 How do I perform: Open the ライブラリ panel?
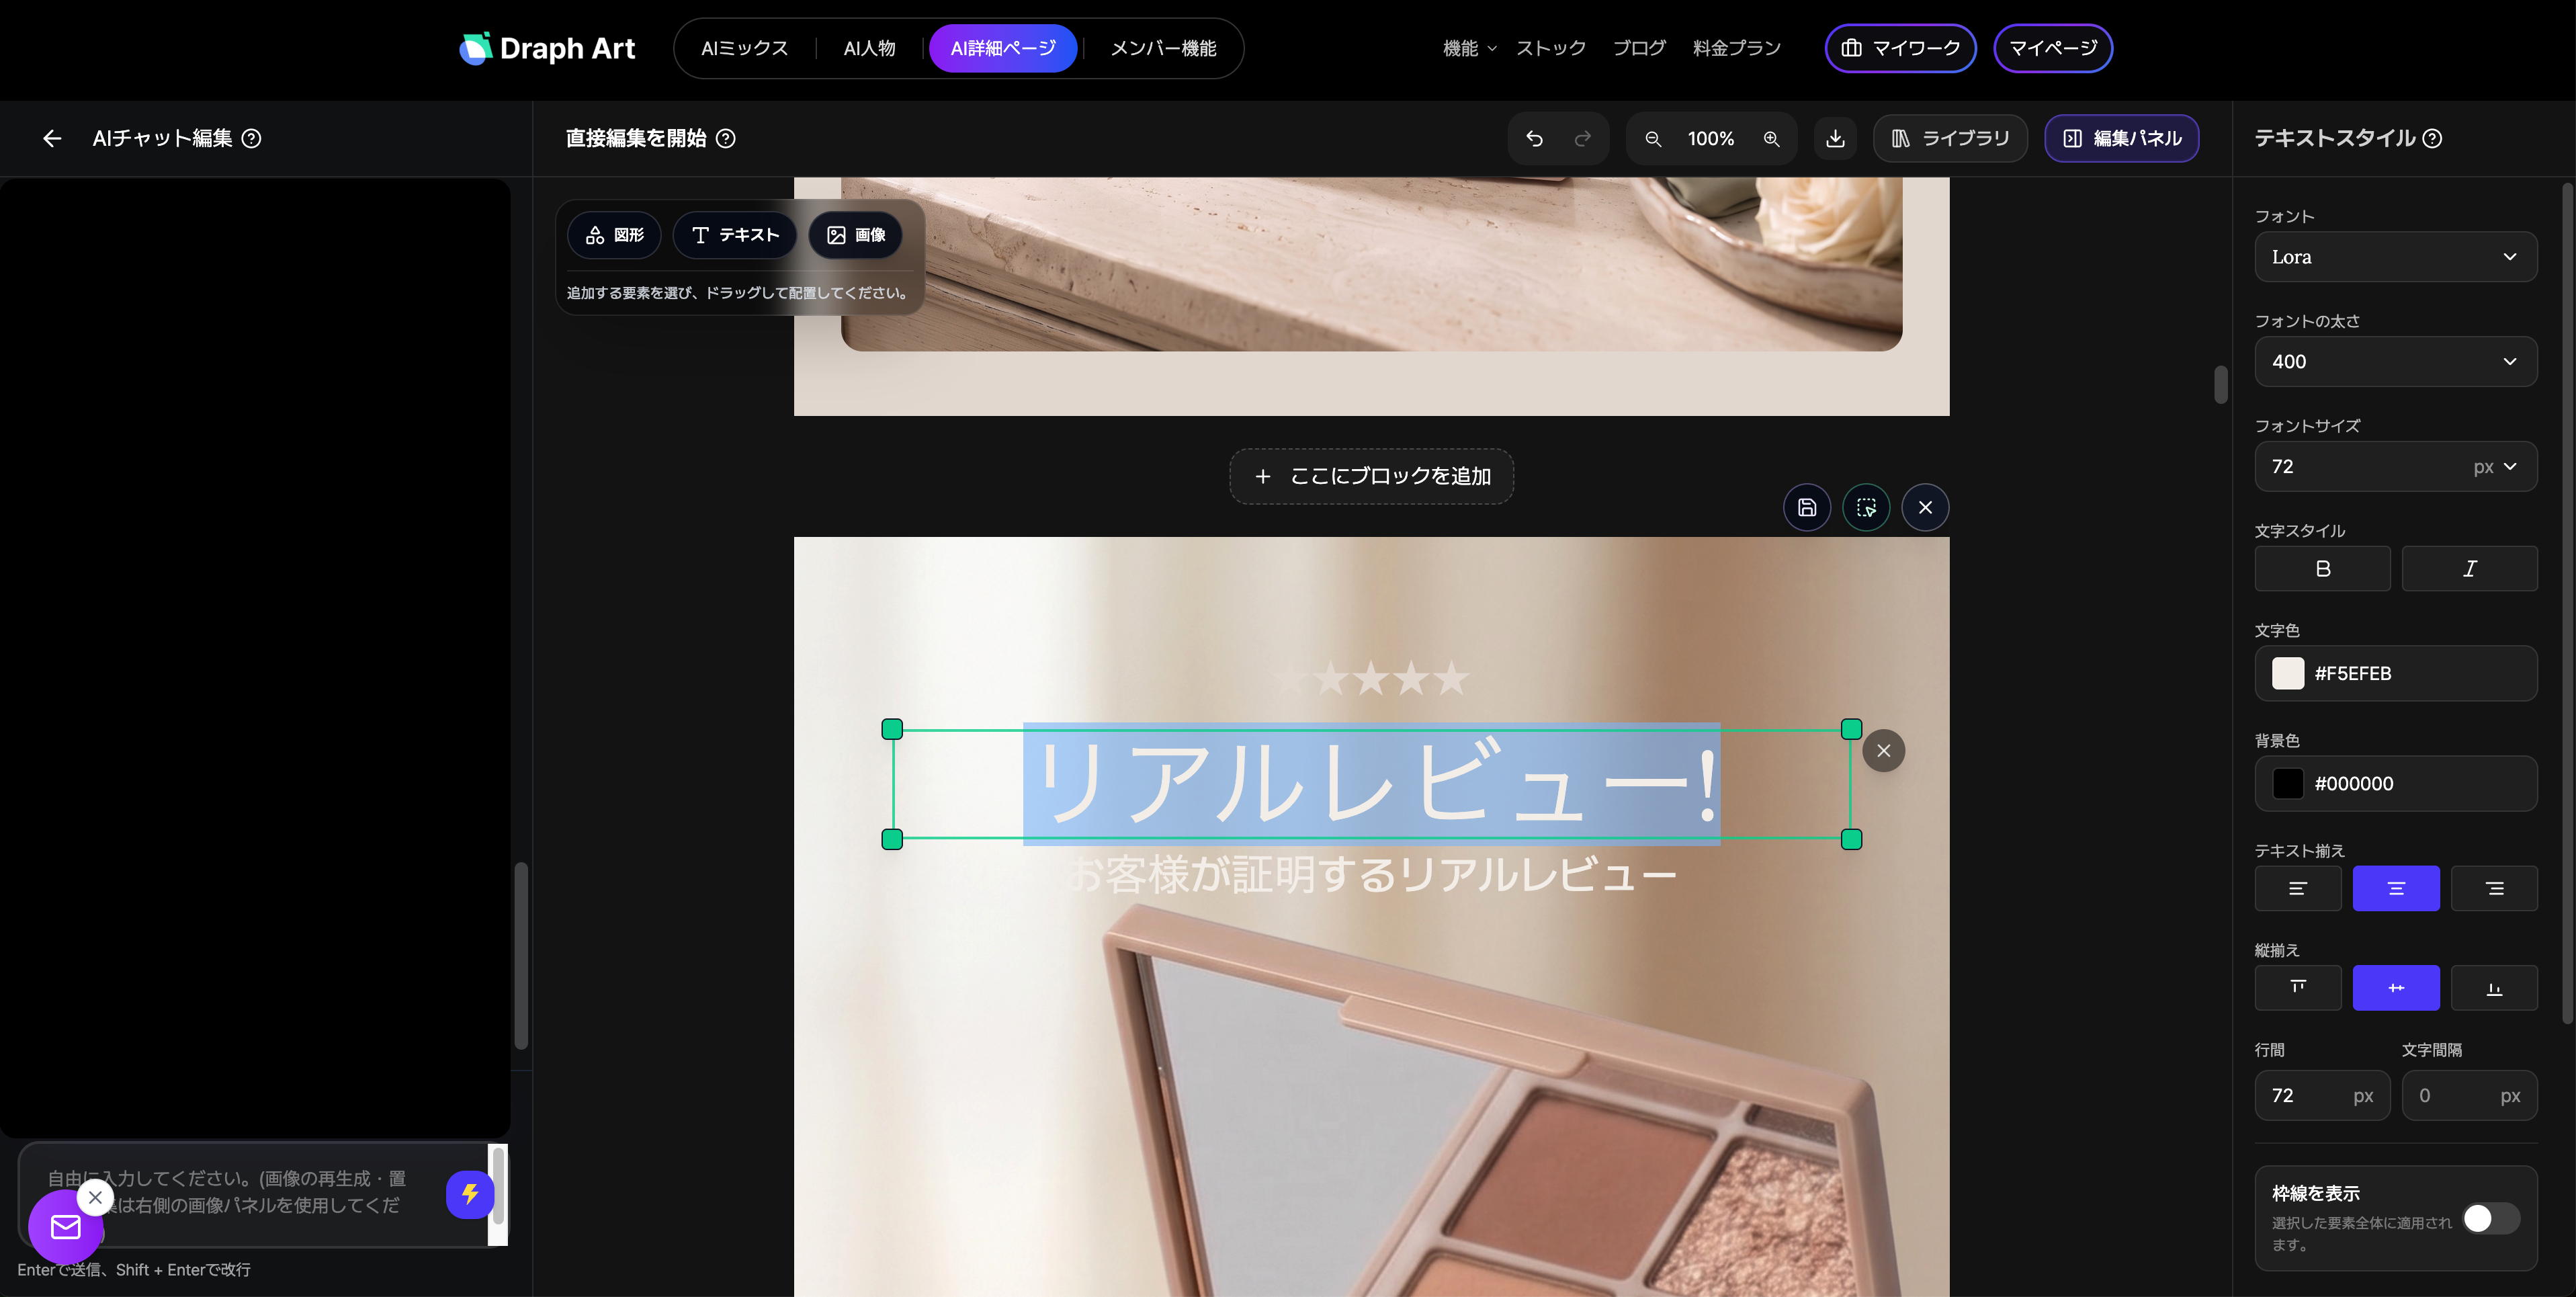tap(1950, 139)
